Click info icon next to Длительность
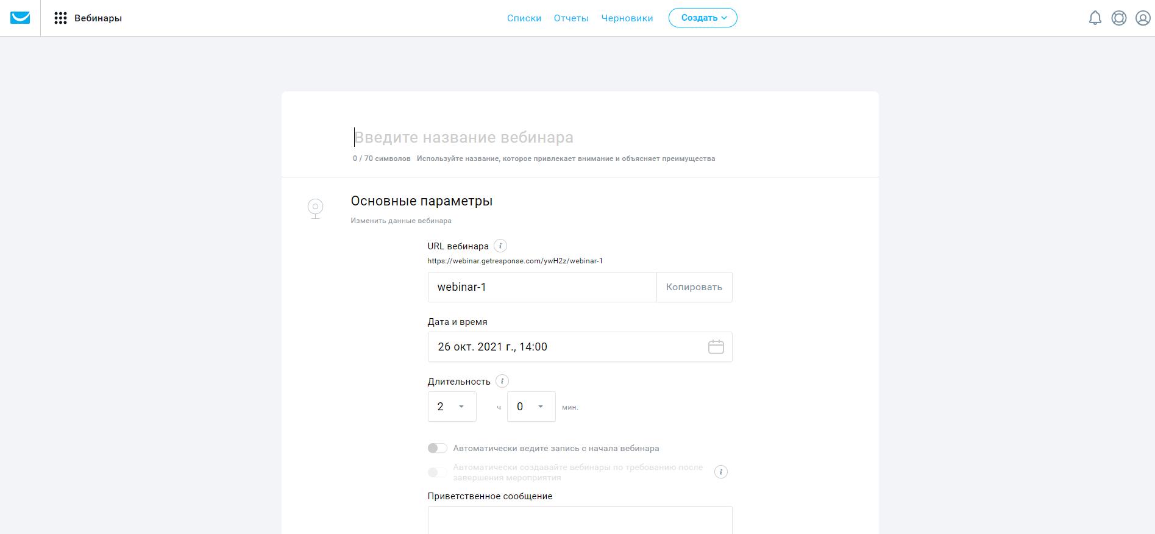 coord(502,381)
